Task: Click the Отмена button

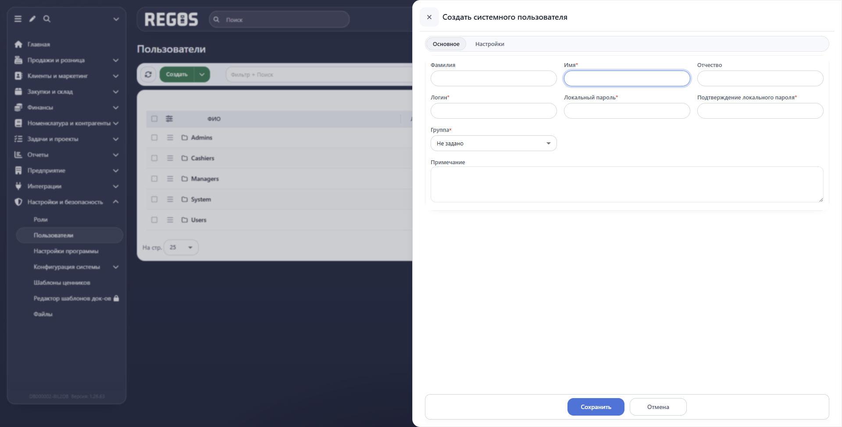Action: pyautogui.click(x=658, y=407)
